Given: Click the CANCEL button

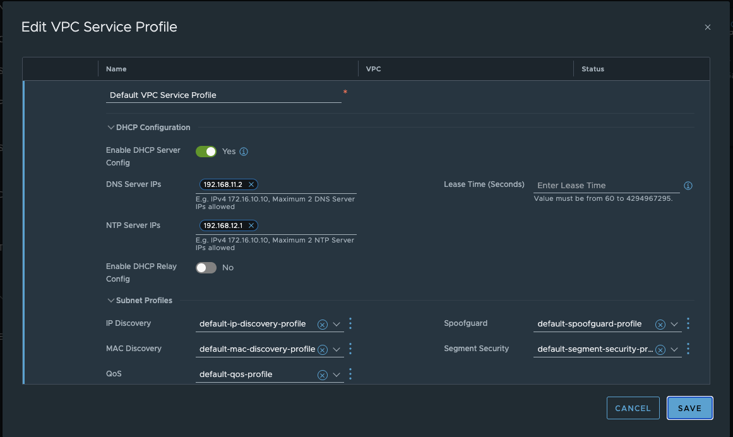Looking at the screenshot, I should pos(633,408).
